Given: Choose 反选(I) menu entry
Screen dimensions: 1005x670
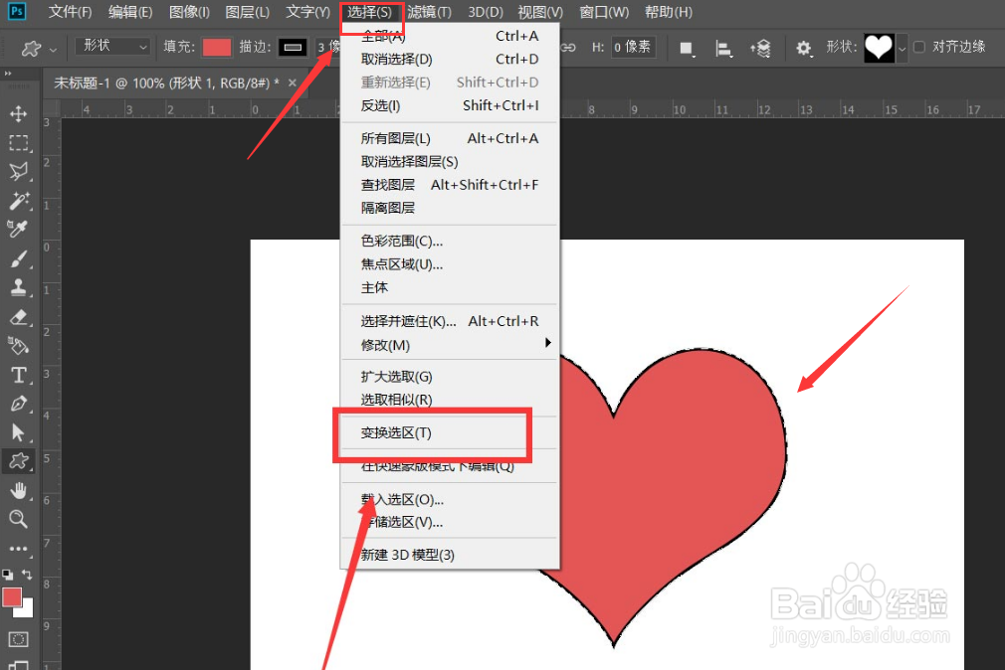Looking at the screenshot, I should [x=450, y=105].
